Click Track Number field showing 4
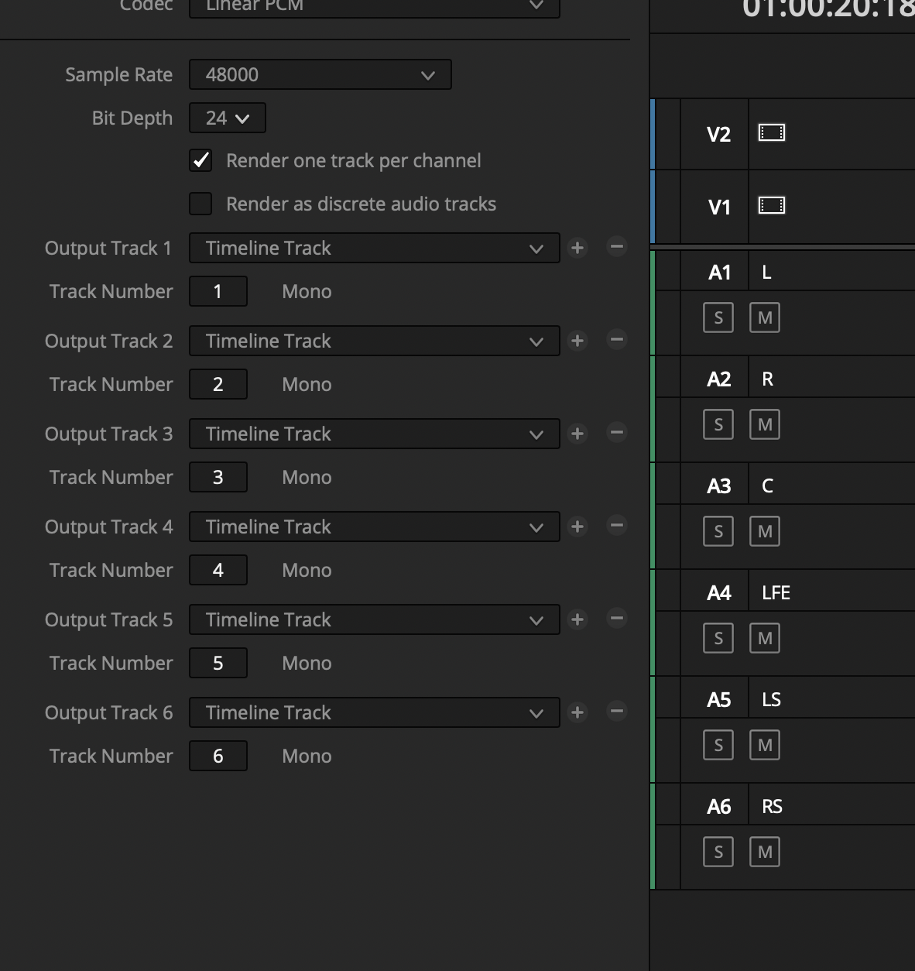This screenshot has height=971, width=915. pos(218,570)
